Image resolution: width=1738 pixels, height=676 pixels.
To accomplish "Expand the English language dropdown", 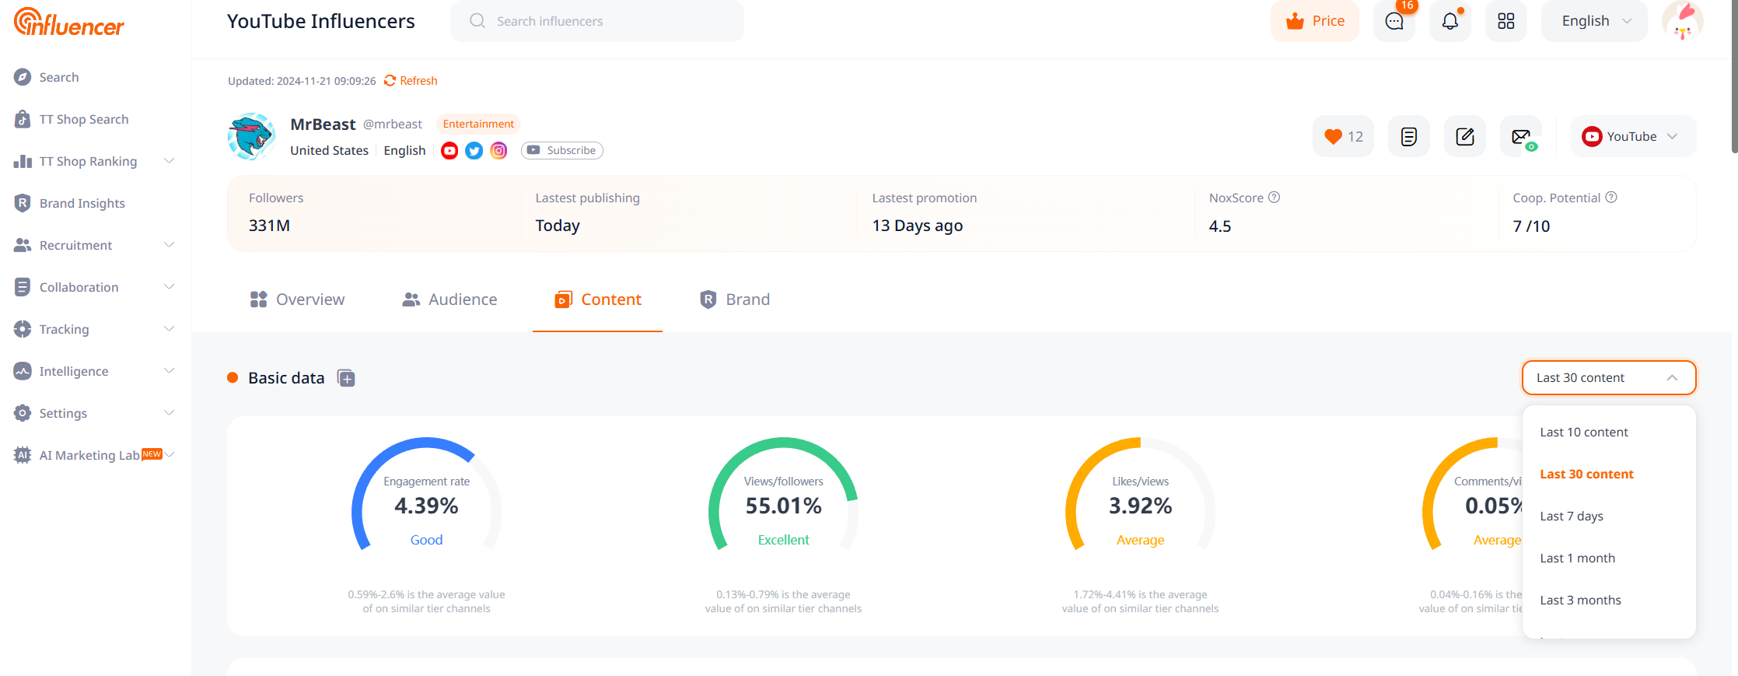I will [x=1594, y=21].
